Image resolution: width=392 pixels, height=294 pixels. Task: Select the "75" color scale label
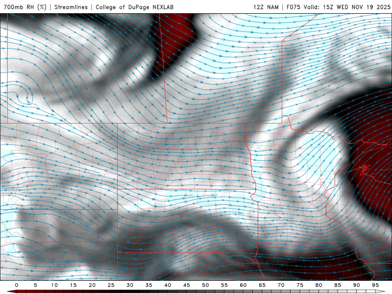coord(300,285)
